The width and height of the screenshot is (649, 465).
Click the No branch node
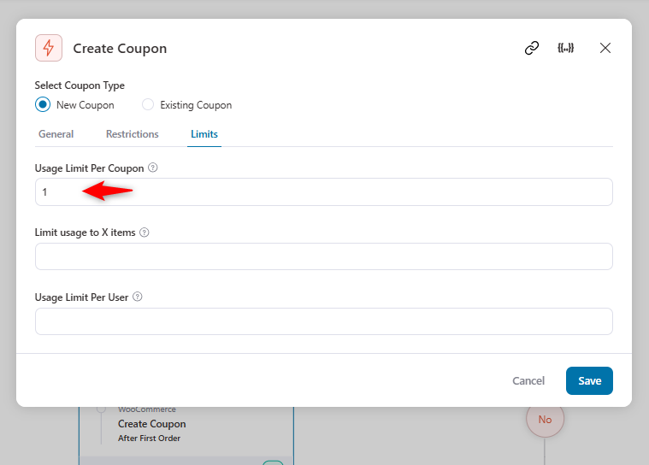(545, 419)
